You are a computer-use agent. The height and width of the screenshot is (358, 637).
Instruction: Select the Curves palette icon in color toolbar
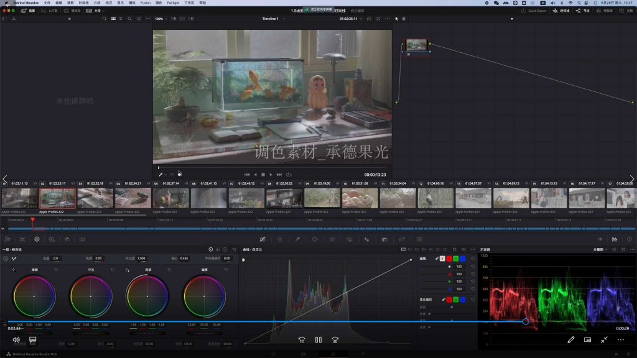pyautogui.click(x=262, y=239)
